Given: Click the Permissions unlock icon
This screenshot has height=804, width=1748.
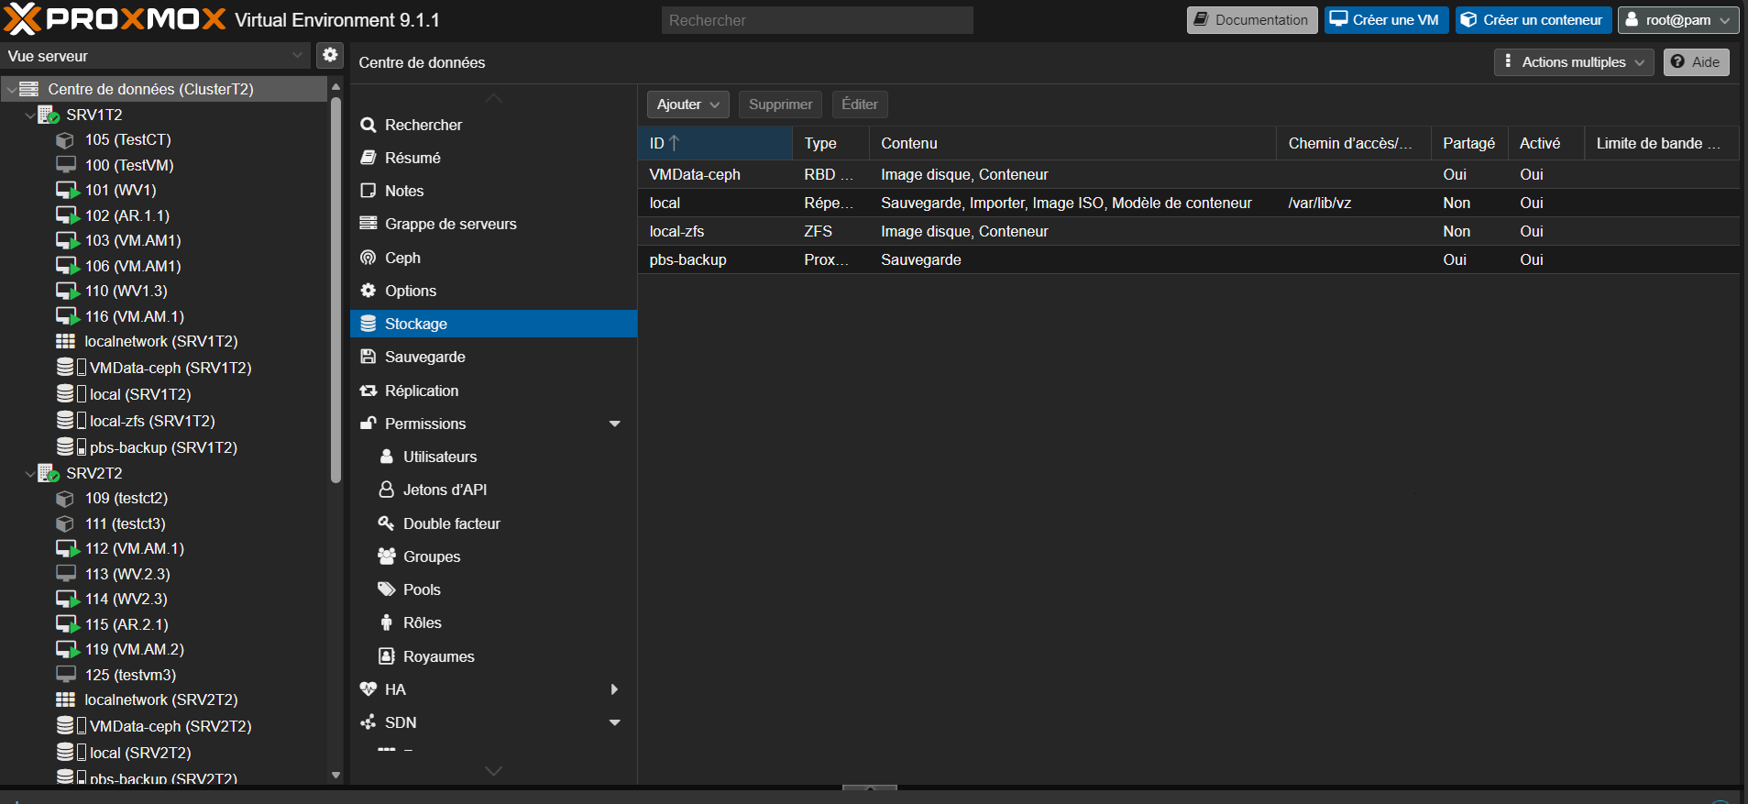Looking at the screenshot, I should pyautogui.click(x=368, y=424).
